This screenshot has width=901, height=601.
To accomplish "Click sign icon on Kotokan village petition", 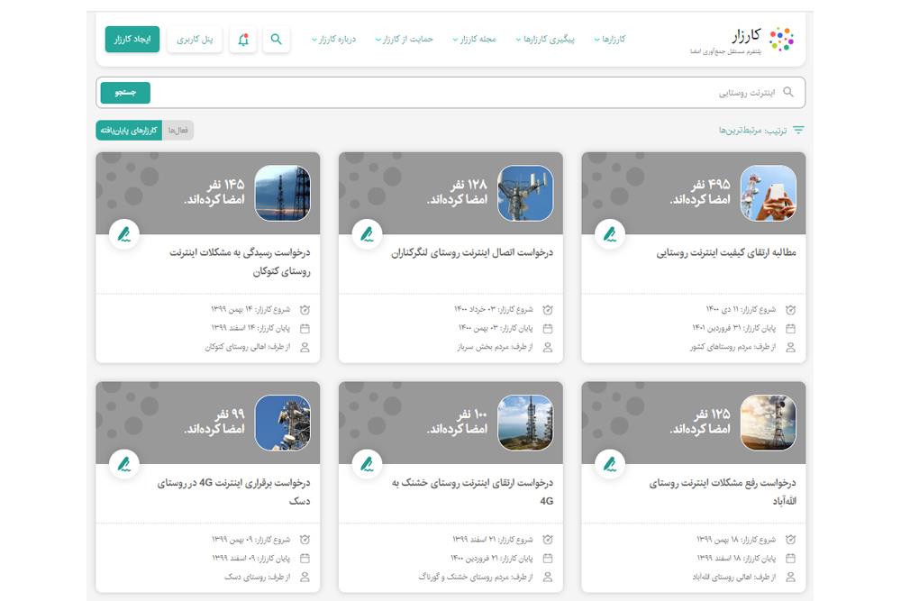I will tap(123, 235).
